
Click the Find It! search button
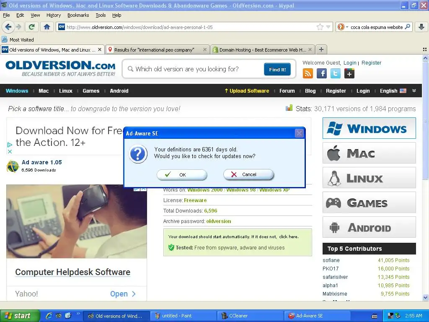[x=277, y=69]
